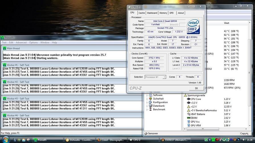
Task: Click EVEREST scrollbar right arrow
Action: 246,129
